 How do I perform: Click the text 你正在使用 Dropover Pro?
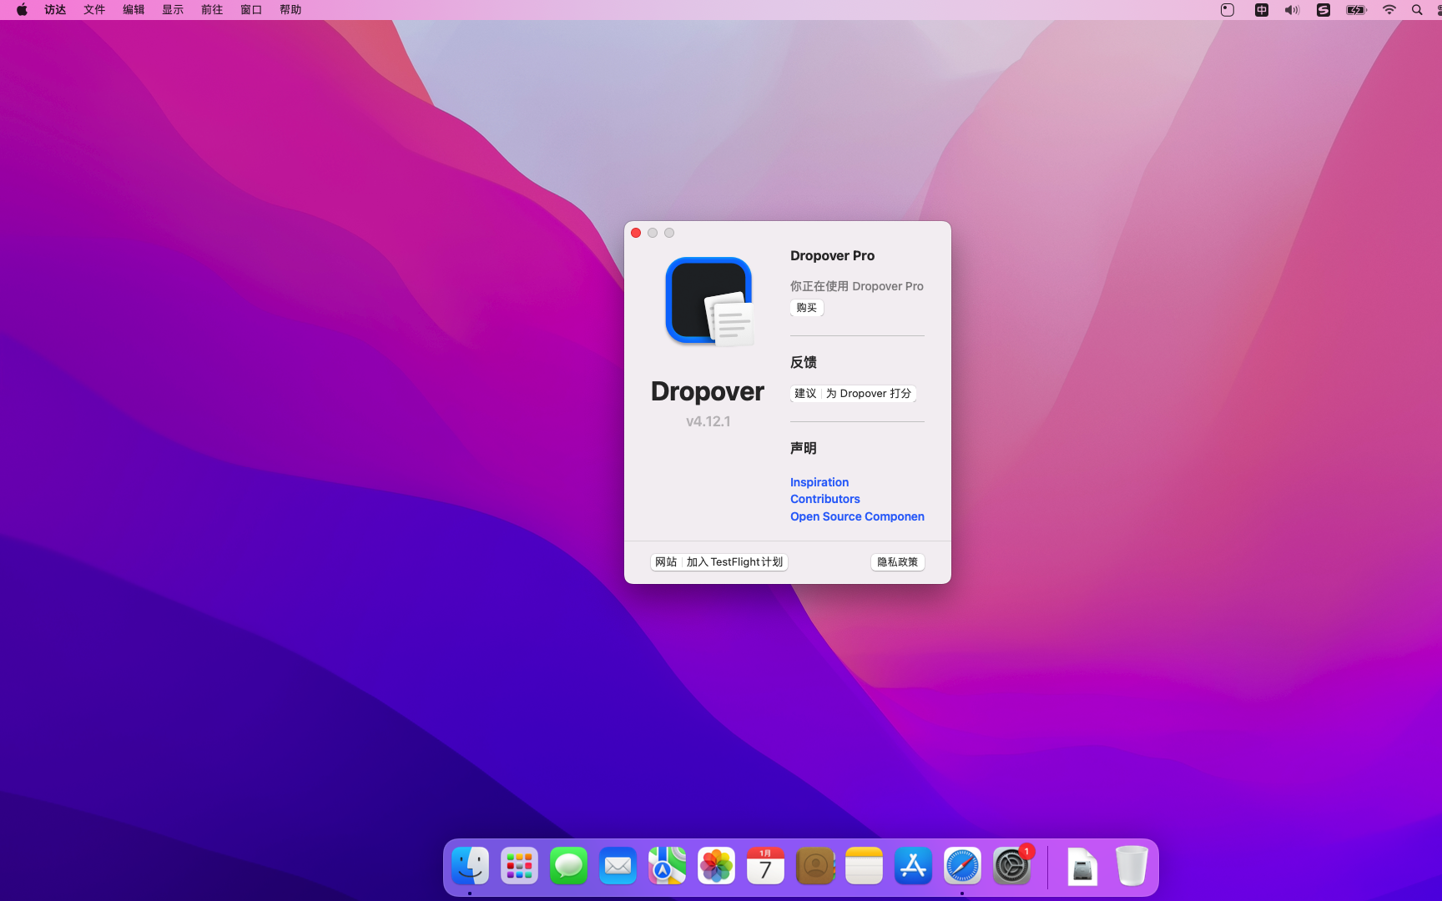(x=857, y=286)
